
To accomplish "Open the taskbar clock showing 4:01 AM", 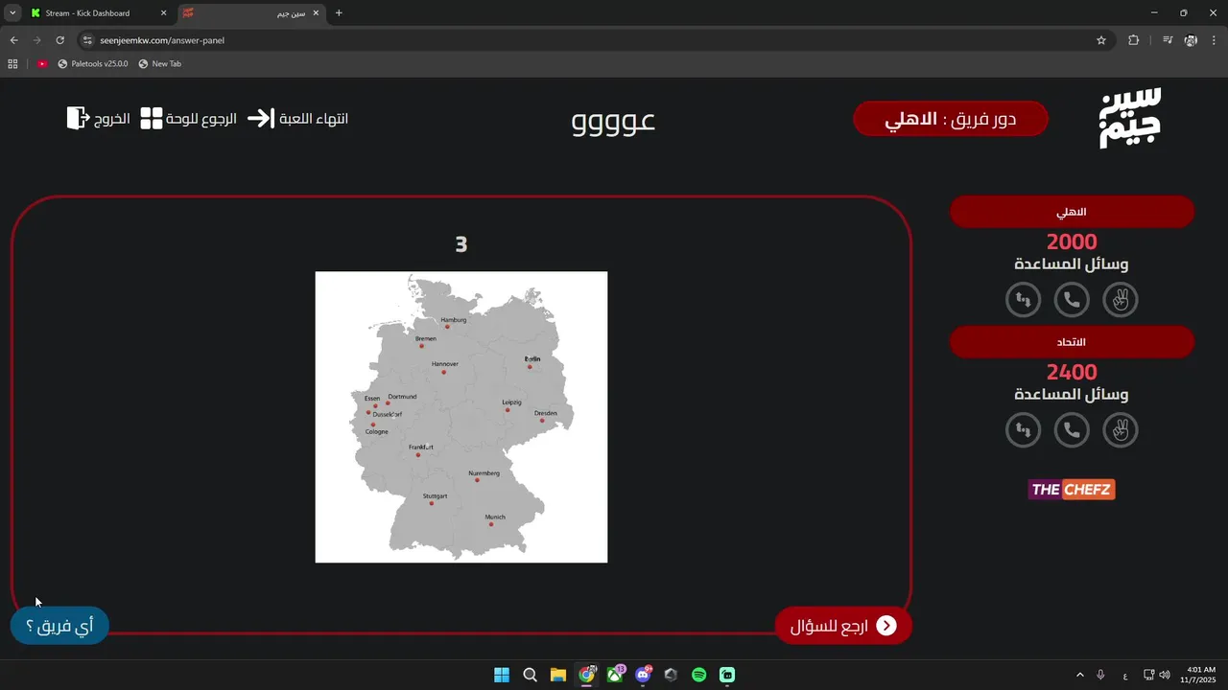I will coord(1200,675).
